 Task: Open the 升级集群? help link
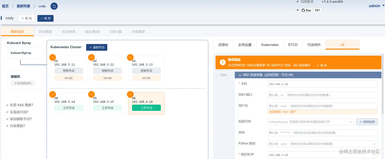[16, 126]
